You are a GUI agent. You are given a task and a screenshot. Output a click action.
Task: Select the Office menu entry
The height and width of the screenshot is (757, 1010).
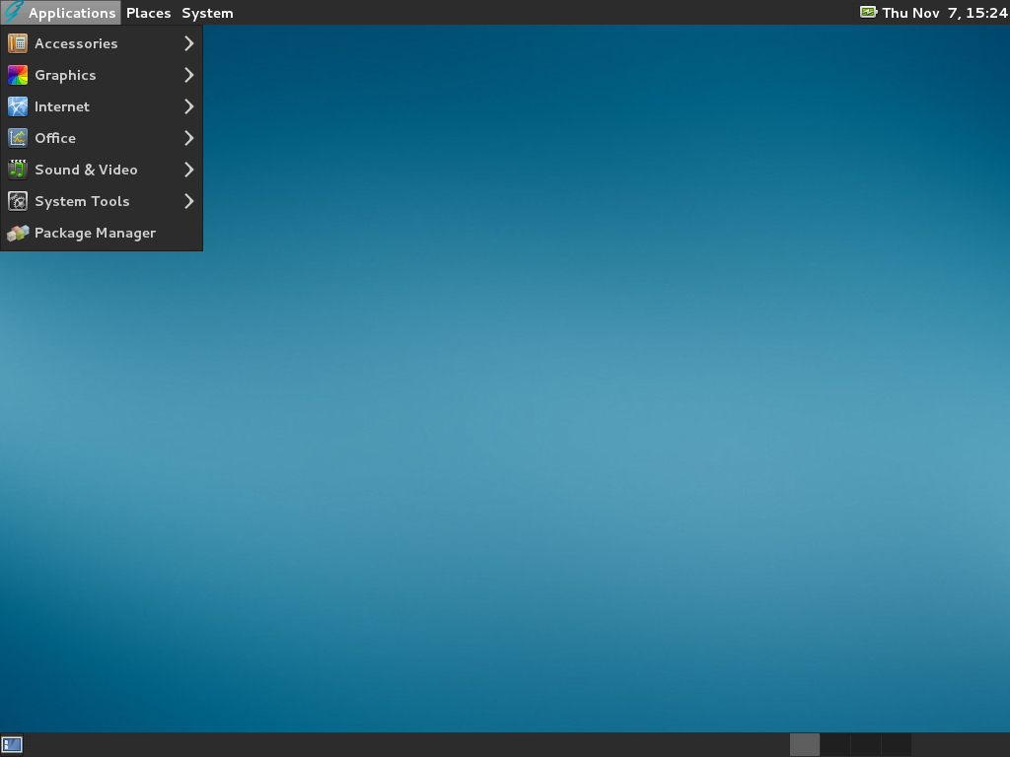click(x=102, y=138)
